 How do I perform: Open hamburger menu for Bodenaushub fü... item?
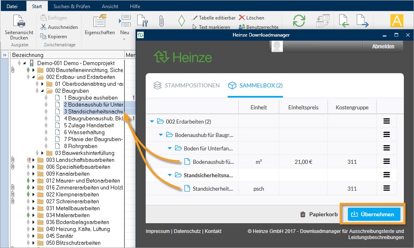coord(386,161)
